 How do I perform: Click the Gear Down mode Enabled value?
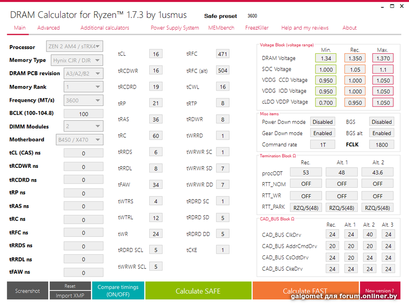(x=323, y=133)
